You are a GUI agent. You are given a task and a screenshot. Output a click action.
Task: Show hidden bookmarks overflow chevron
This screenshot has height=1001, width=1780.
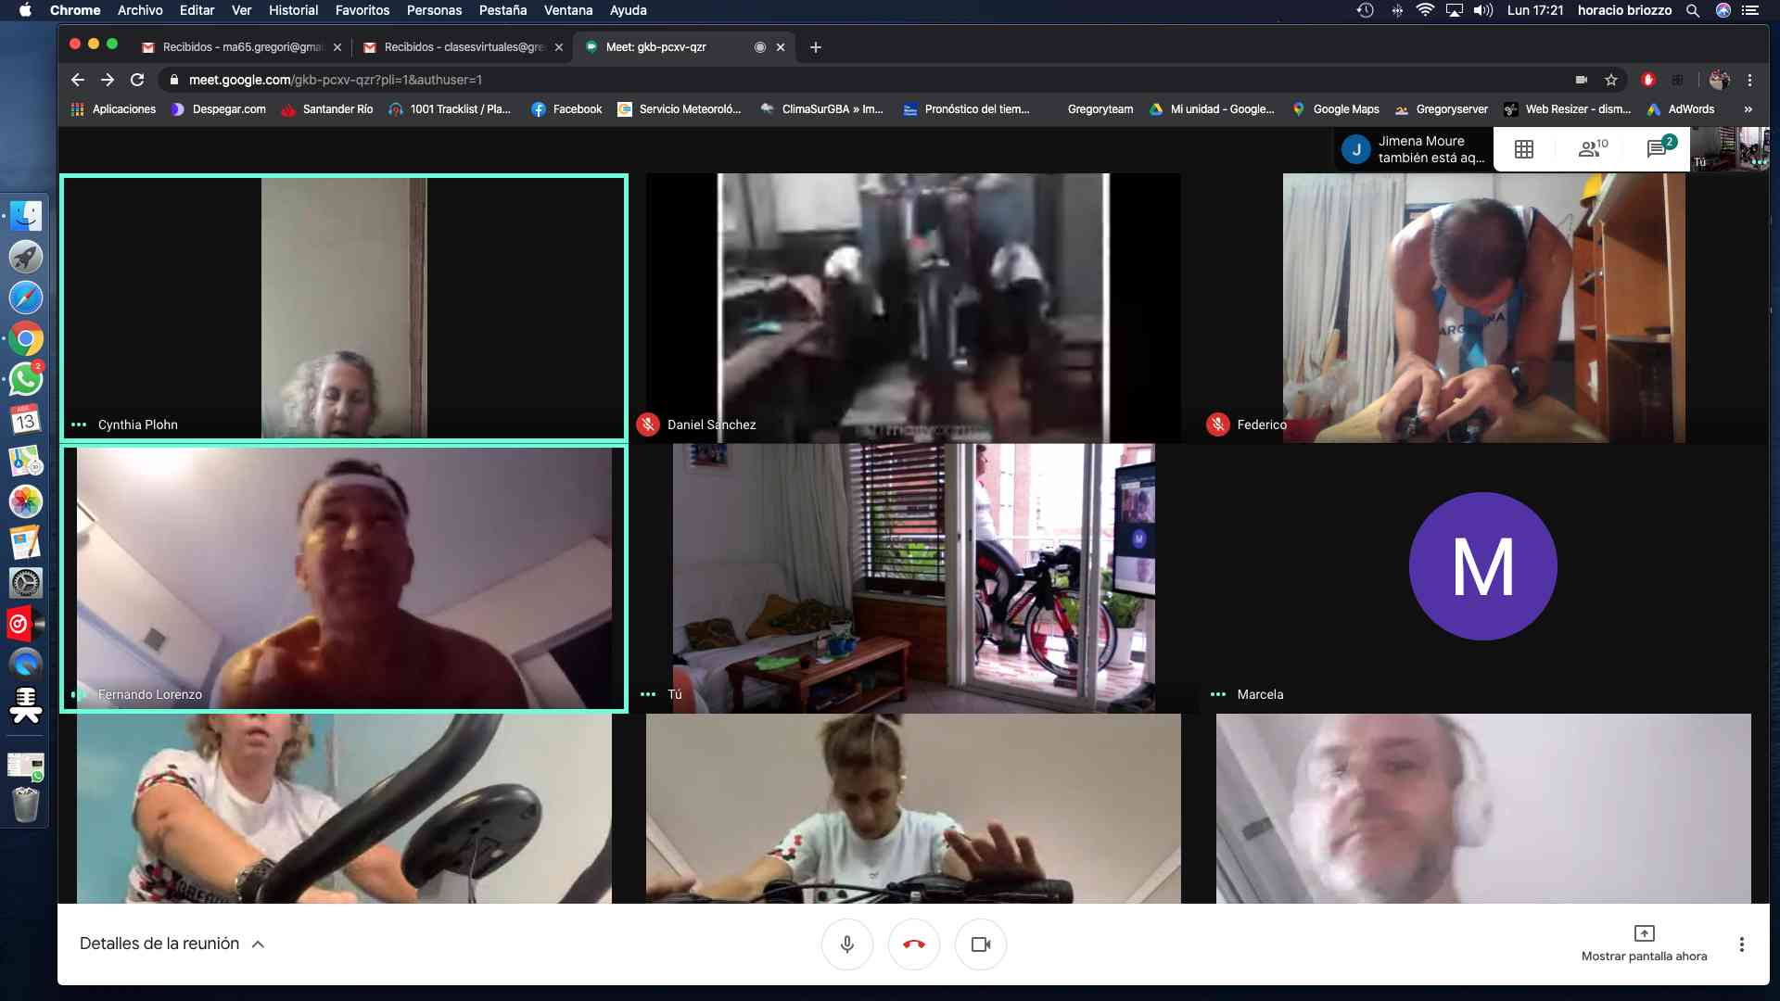[x=1748, y=109]
